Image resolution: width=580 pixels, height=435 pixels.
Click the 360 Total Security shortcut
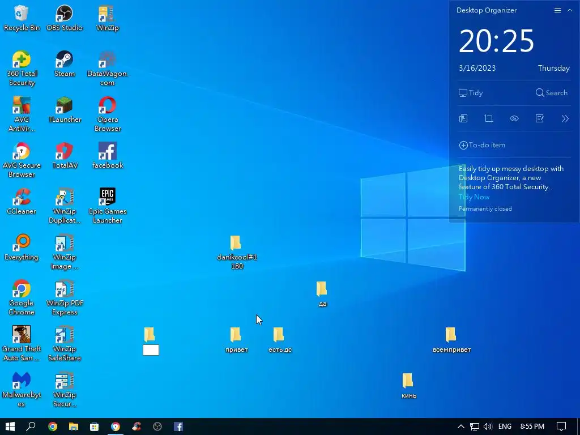coord(22,69)
